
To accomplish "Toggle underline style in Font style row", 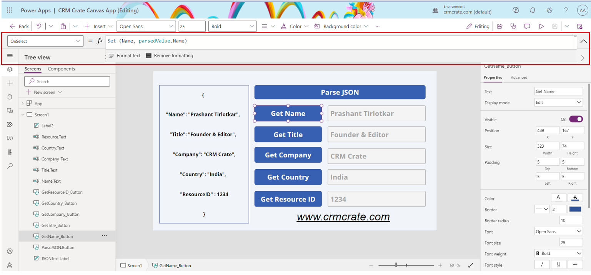I will point(558,265).
